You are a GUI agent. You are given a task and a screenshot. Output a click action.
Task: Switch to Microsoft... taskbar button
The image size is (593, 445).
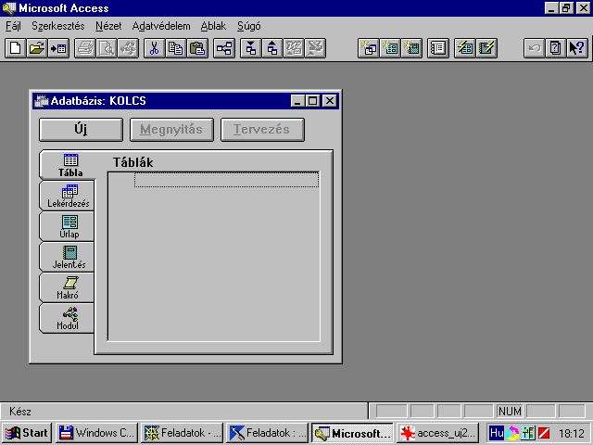pyautogui.click(x=353, y=433)
